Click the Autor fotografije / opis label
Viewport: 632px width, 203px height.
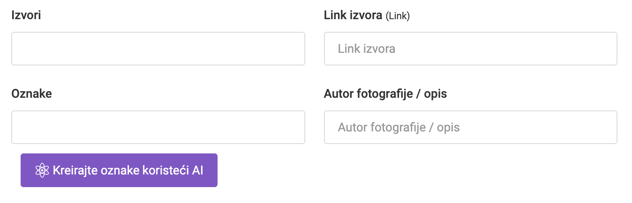click(x=385, y=94)
